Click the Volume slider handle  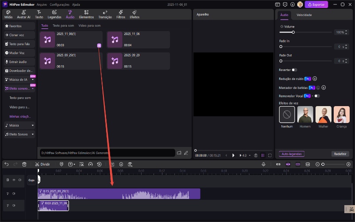coord(293,32)
